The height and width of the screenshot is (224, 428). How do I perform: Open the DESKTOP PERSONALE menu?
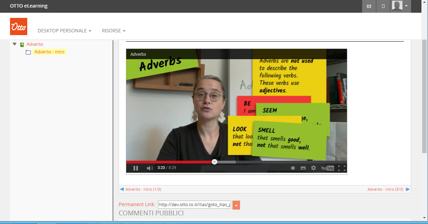(x=64, y=31)
